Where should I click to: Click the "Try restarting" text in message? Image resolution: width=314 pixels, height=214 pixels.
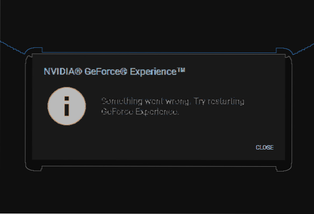coord(219,101)
